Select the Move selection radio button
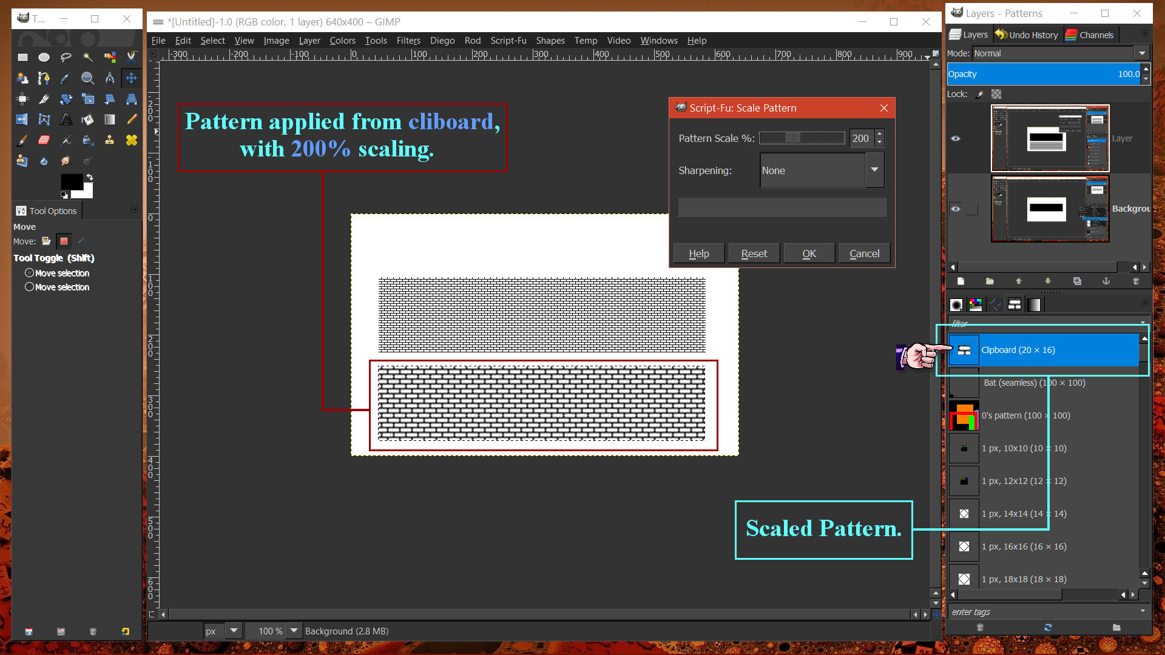The width and height of the screenshot is (1165, 655). pyautogui.click(x=29, y=273)
